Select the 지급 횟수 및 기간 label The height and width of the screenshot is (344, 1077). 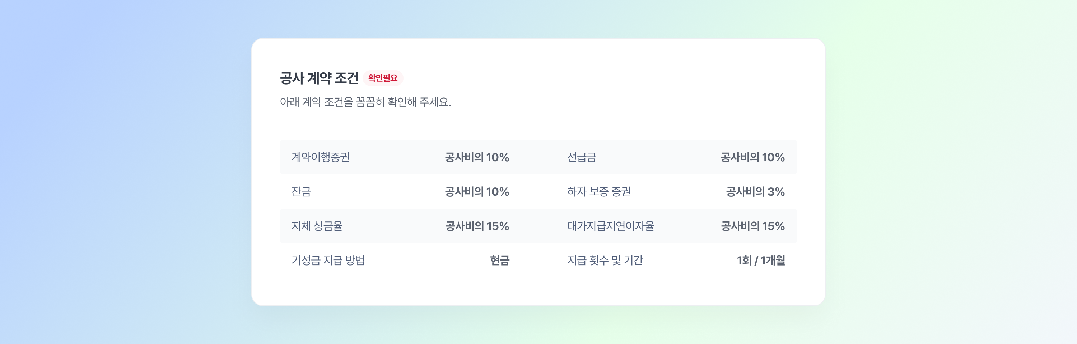click(605, 261)
